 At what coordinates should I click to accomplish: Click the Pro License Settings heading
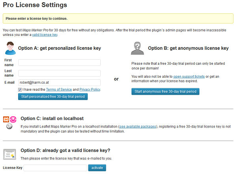coord(35,5)
